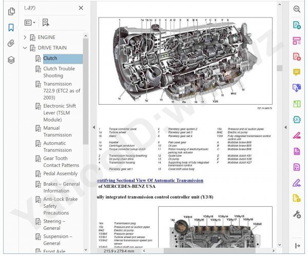Click the bookmark panel scrollbar thumb

tap(85, 91)
